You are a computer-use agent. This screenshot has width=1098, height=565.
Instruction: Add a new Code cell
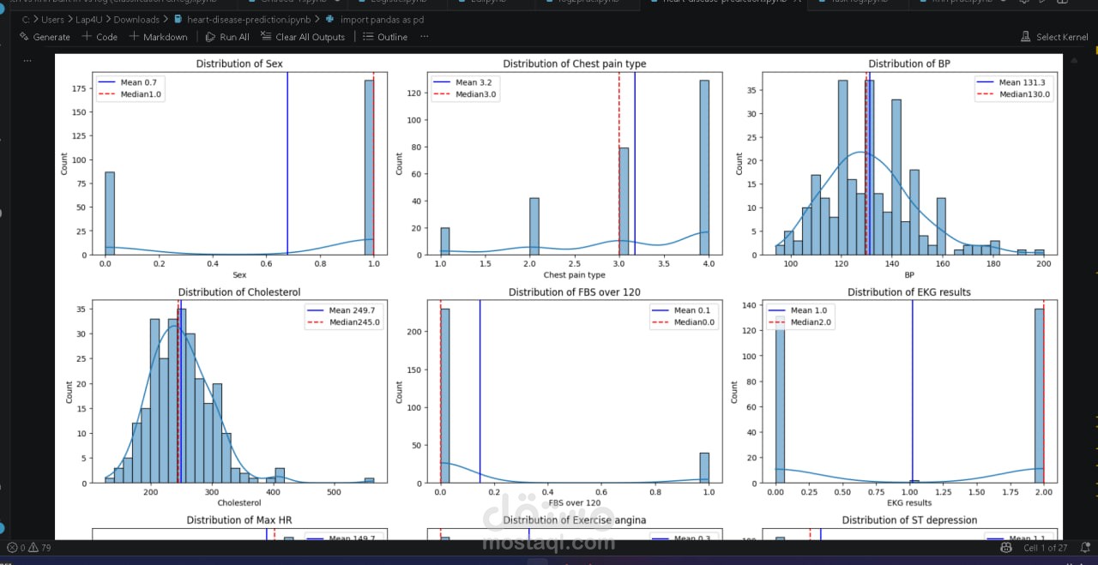pos(100,37)
